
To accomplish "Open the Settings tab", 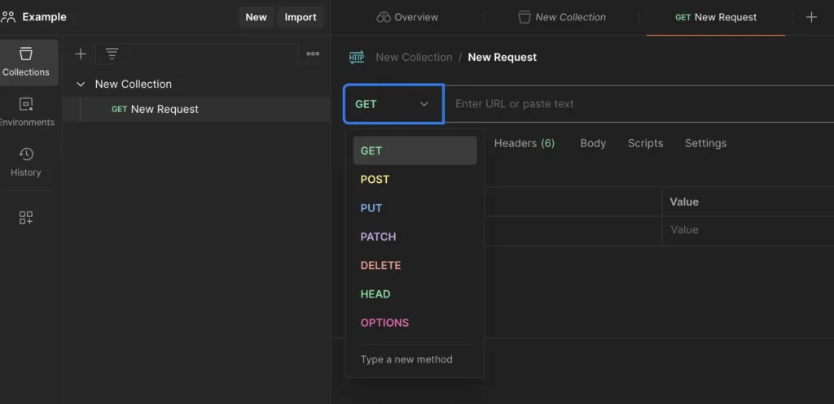I will 705,143.
